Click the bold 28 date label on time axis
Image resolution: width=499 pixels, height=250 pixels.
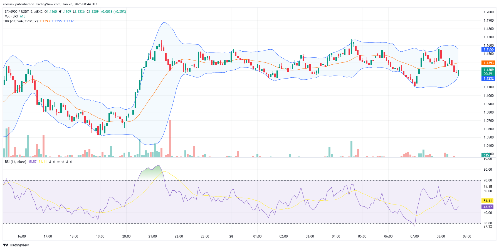point(231,236)
